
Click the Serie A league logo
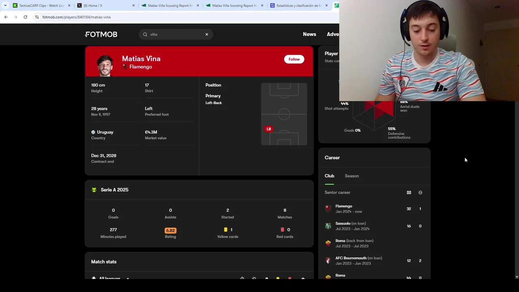click(94, 190)
